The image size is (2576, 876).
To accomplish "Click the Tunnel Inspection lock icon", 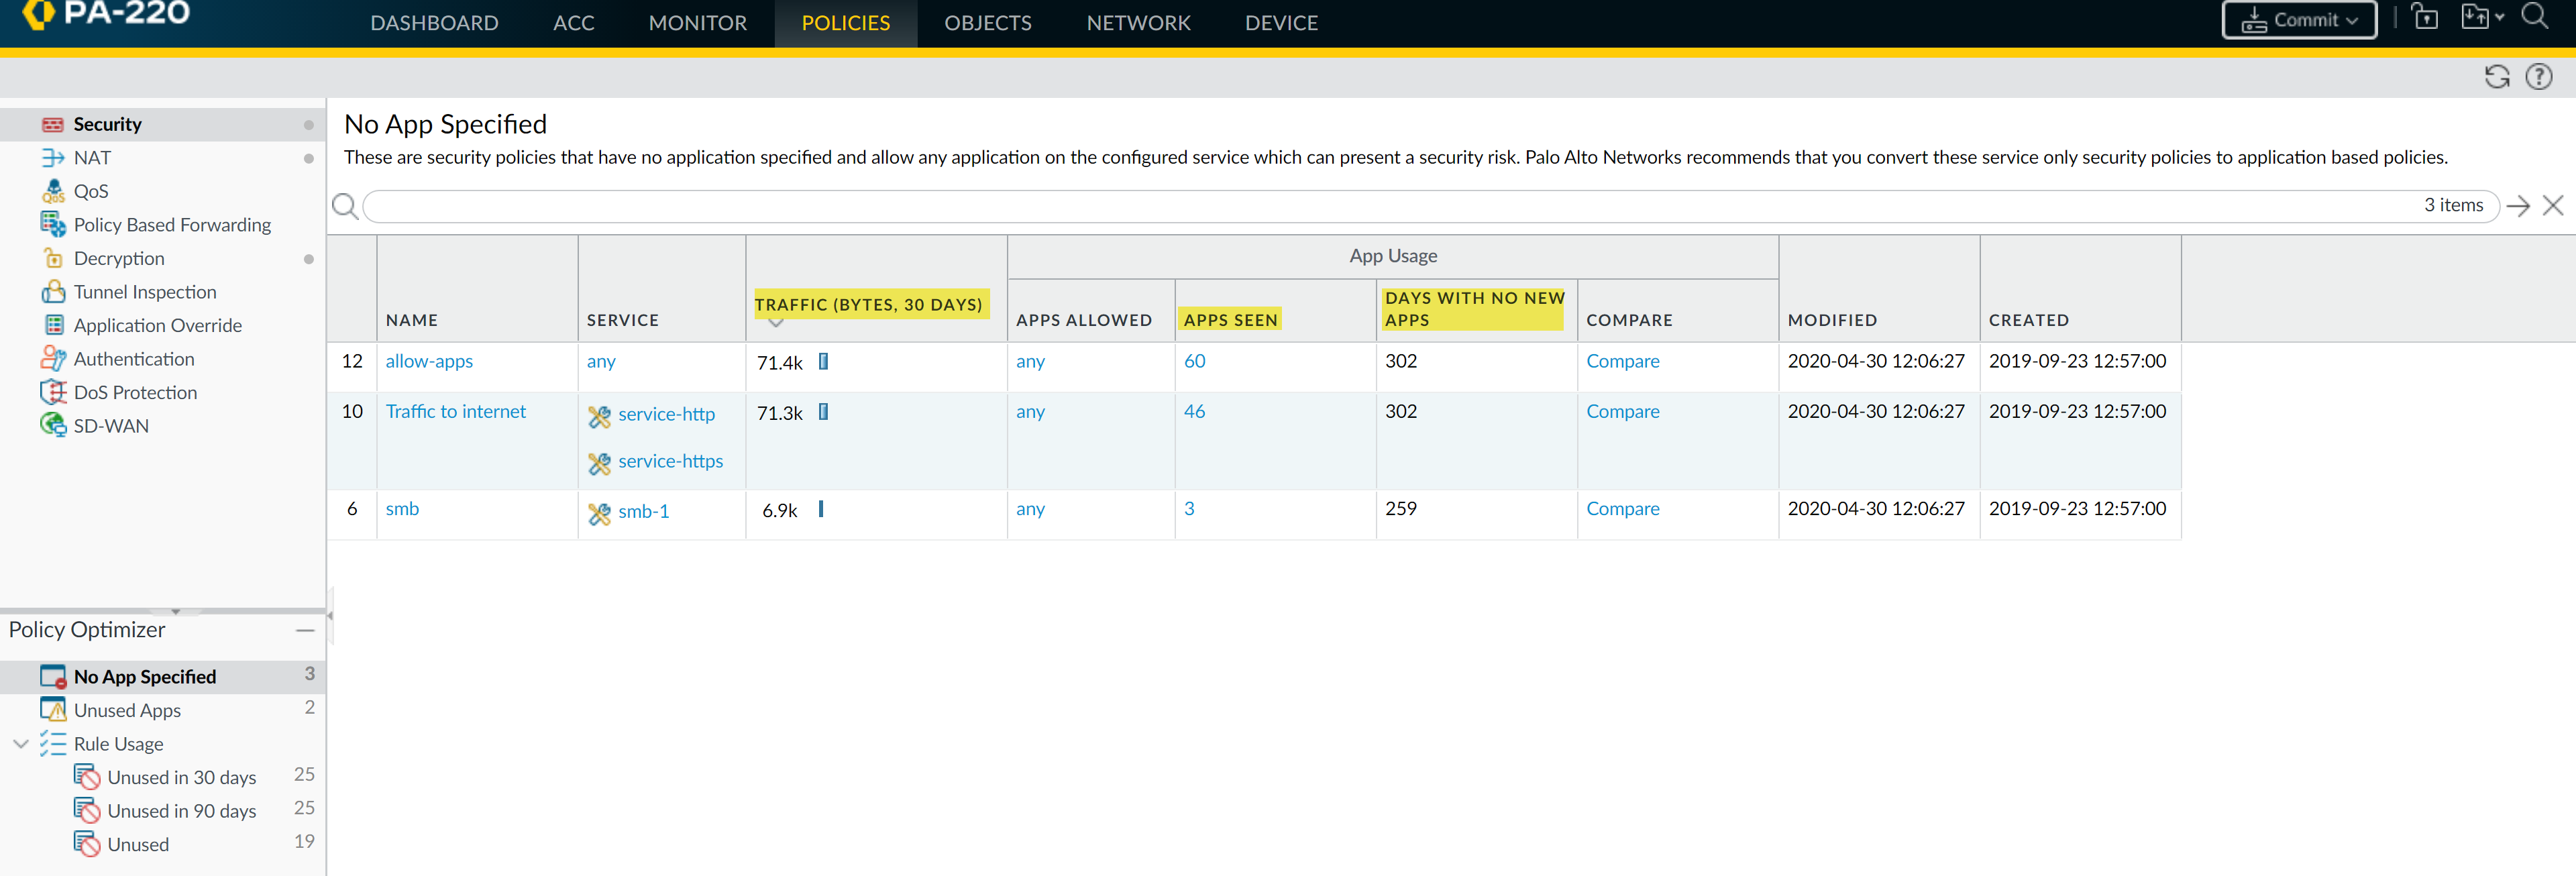I will tap(53, 292).
